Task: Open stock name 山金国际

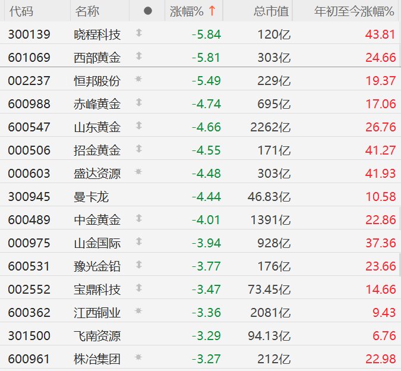Action: 97,243
